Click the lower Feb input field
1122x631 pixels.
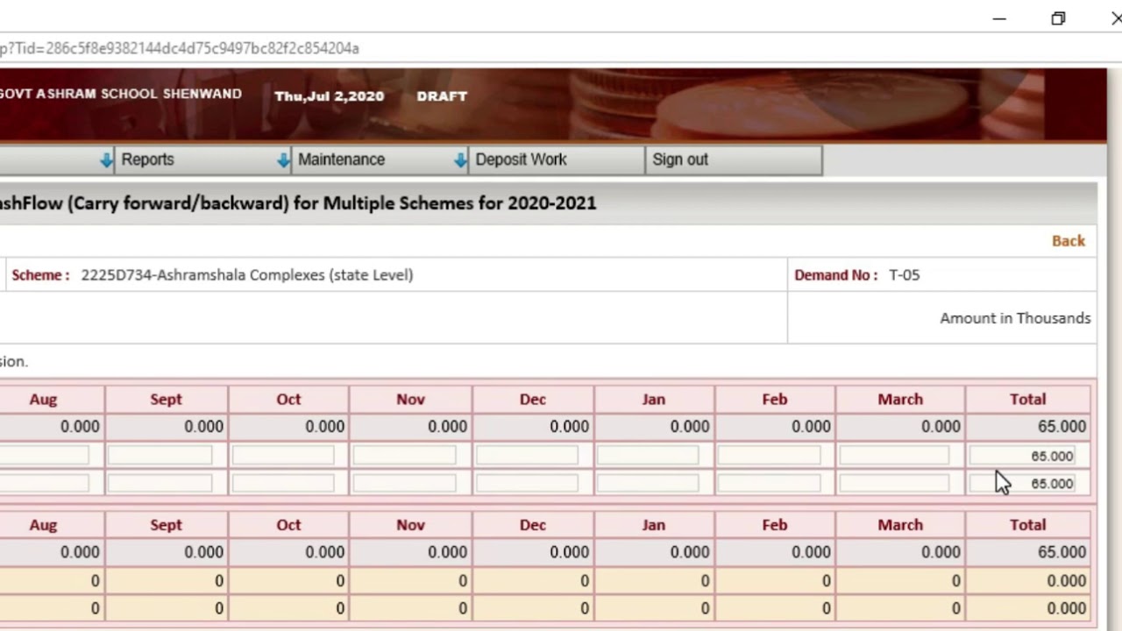click(x=769, y=483)
